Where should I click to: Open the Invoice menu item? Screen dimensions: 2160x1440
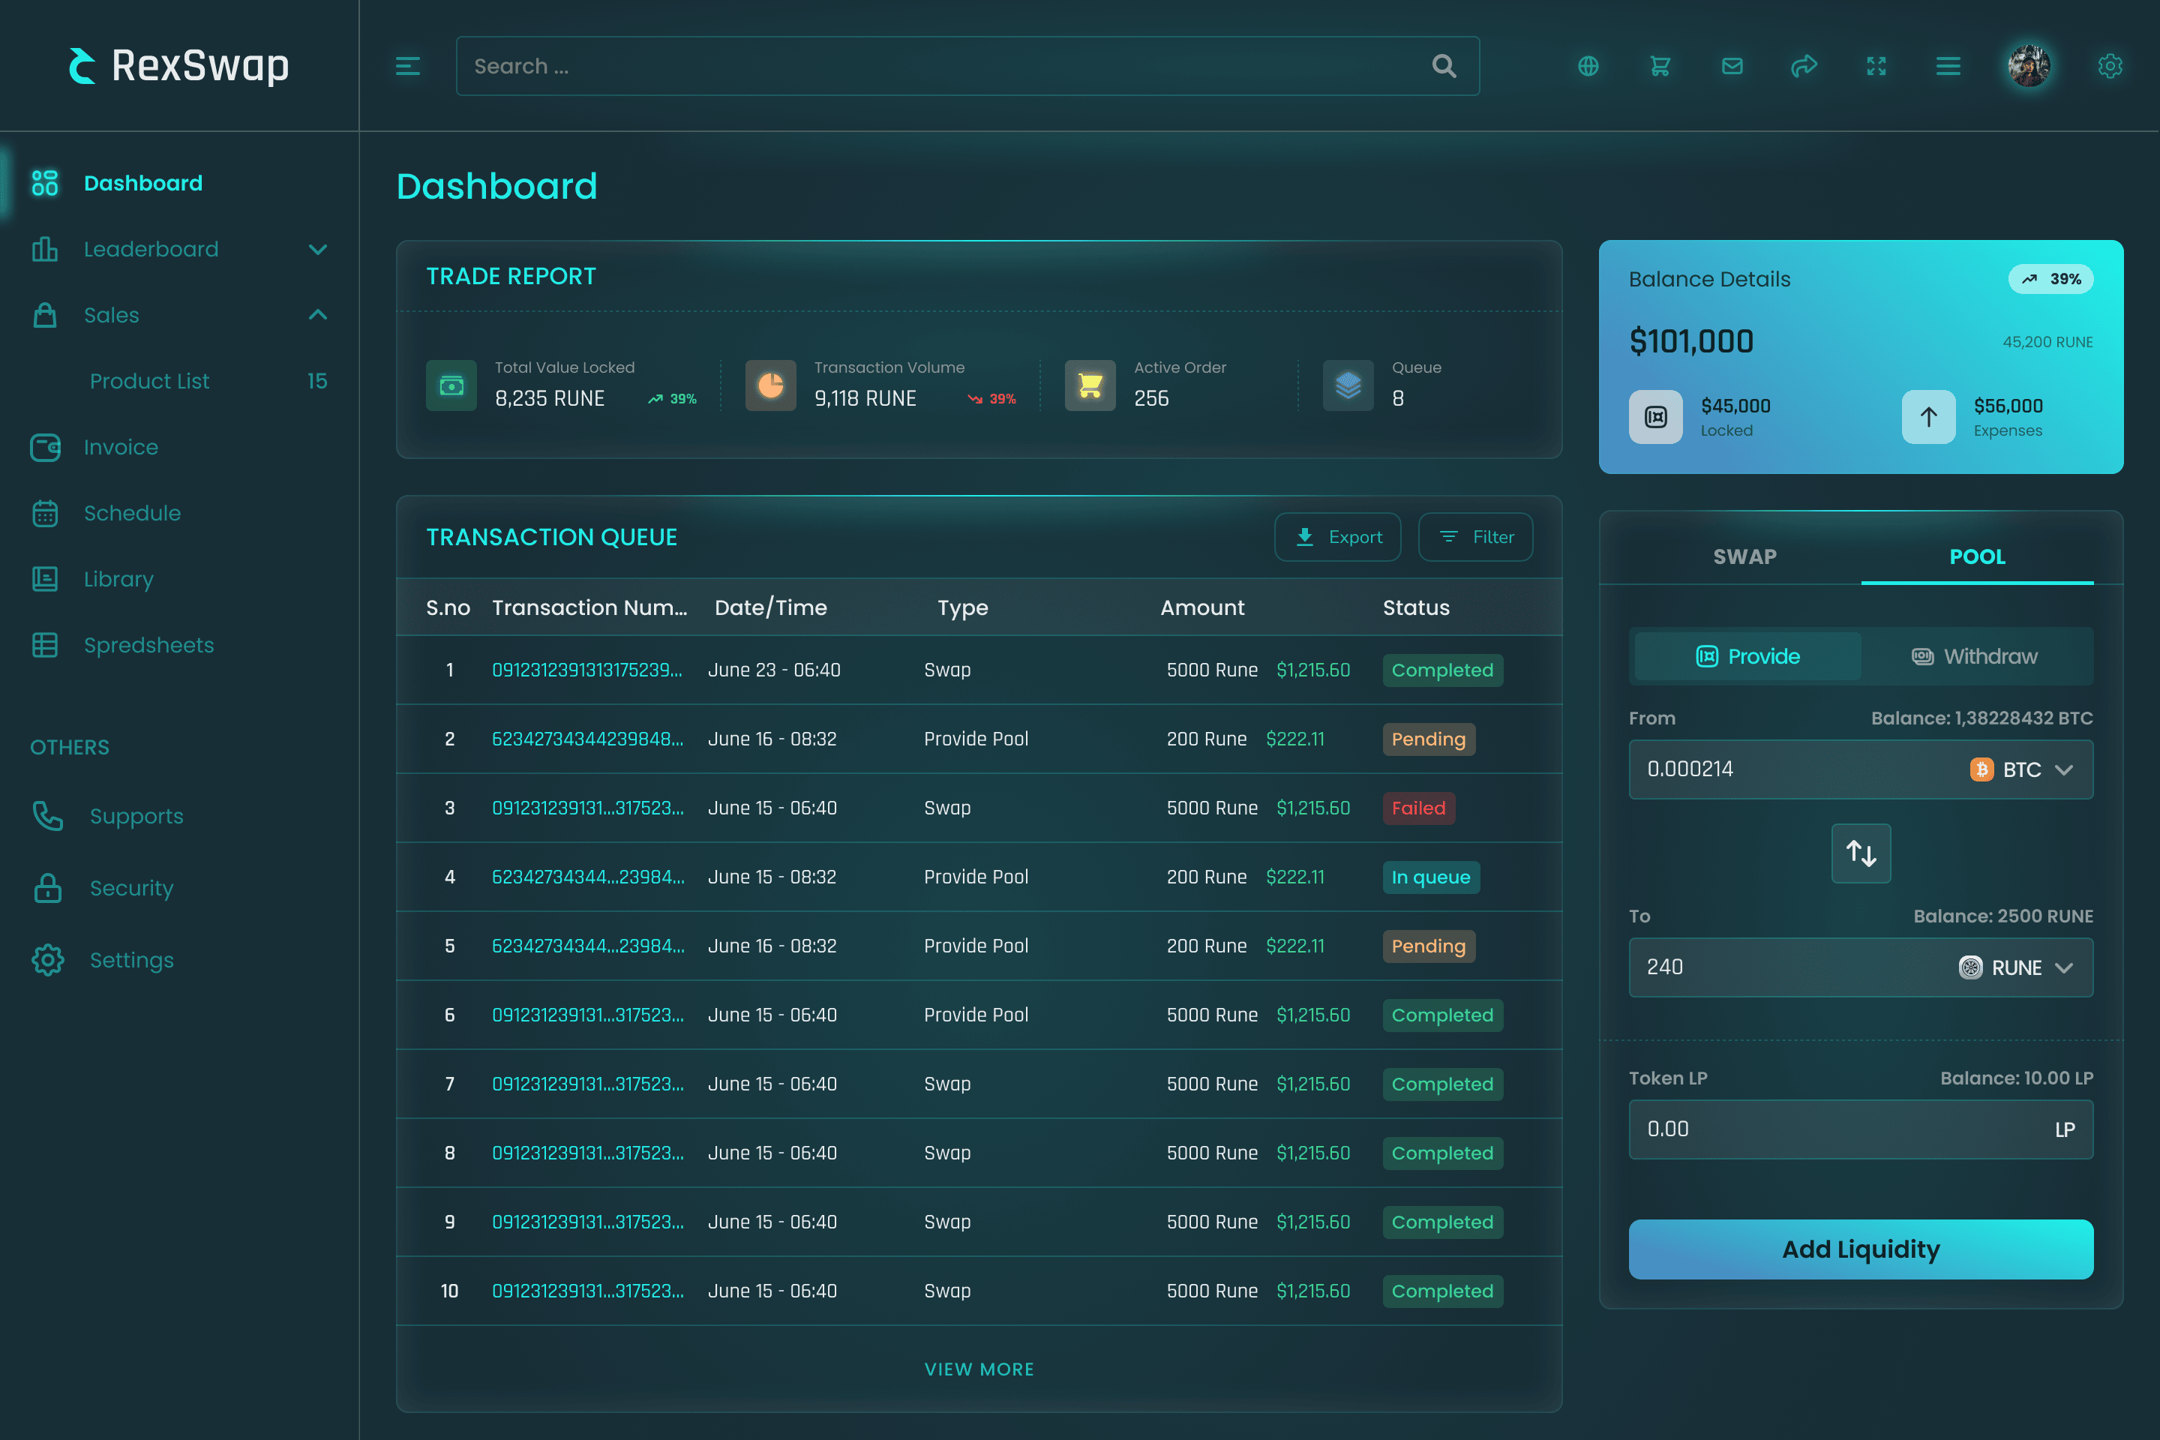(x=121, y=447)
